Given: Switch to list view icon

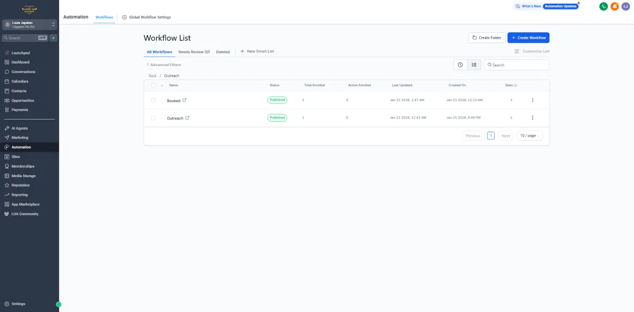Looking at the screenshot, I should coord(474,65).
